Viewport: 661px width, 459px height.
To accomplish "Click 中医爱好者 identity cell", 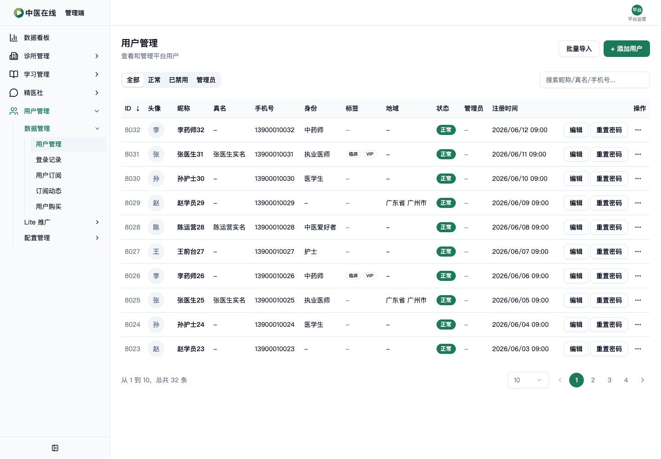I will pyautogui.click(x=320, y=227).
